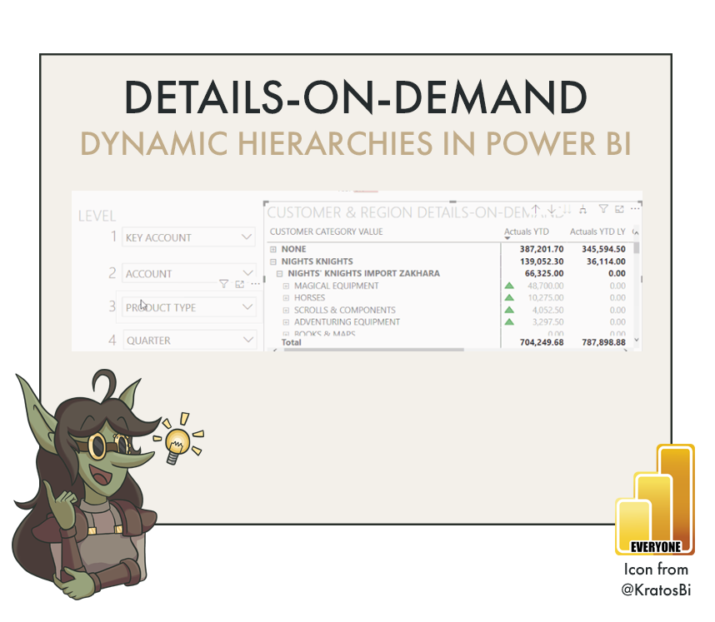Open more options menu on the matrix visual
The height and width of the screenshot is (622, 715).
635,209
